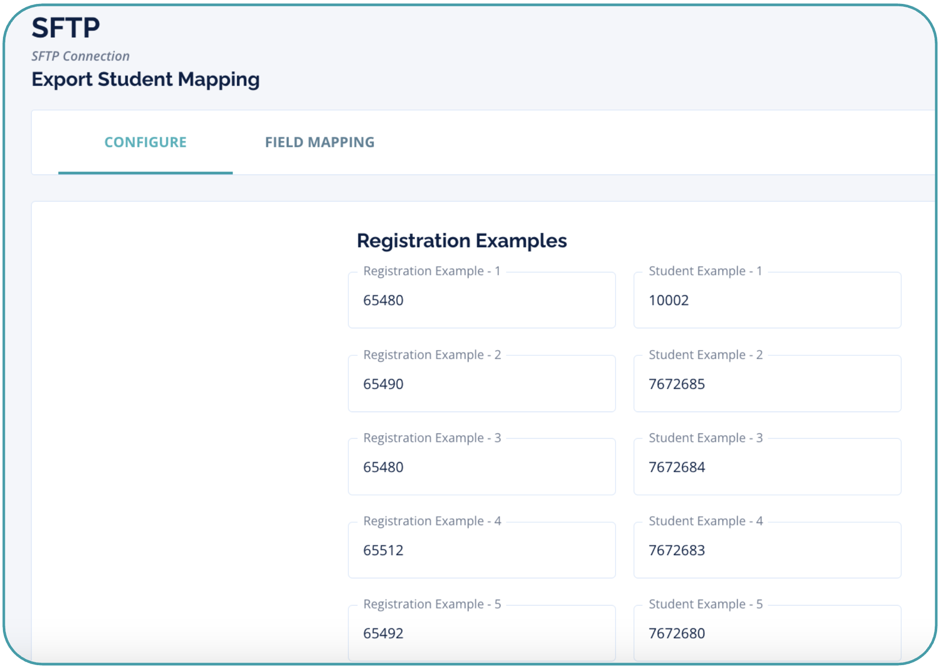Select Student Example 4 input showing 7672683
The image size is (942, 669).
(766, 550)
